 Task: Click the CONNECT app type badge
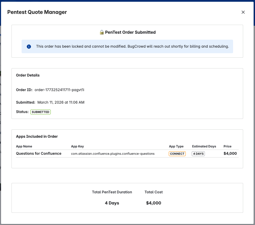pos(177,154)
